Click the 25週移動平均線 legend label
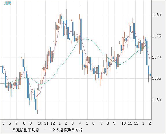The image size is (166, 134). click(x=68, y=130)
